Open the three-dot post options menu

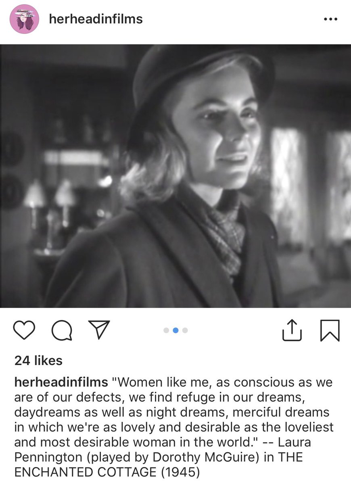click(x=330, y=19)
